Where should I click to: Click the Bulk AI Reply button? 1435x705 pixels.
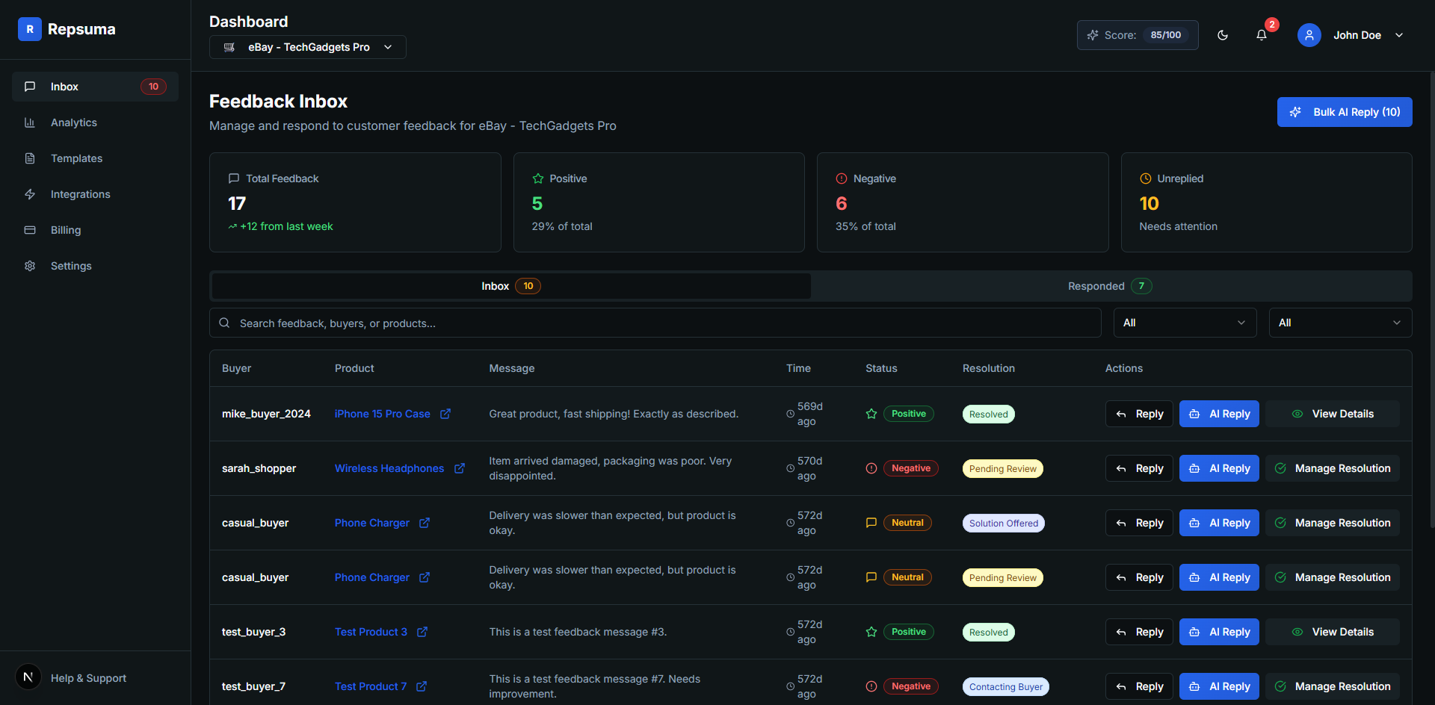point(1344,112)
